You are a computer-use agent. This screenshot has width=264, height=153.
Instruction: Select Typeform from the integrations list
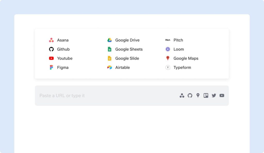pyautogui.click(x=182, y=67)
